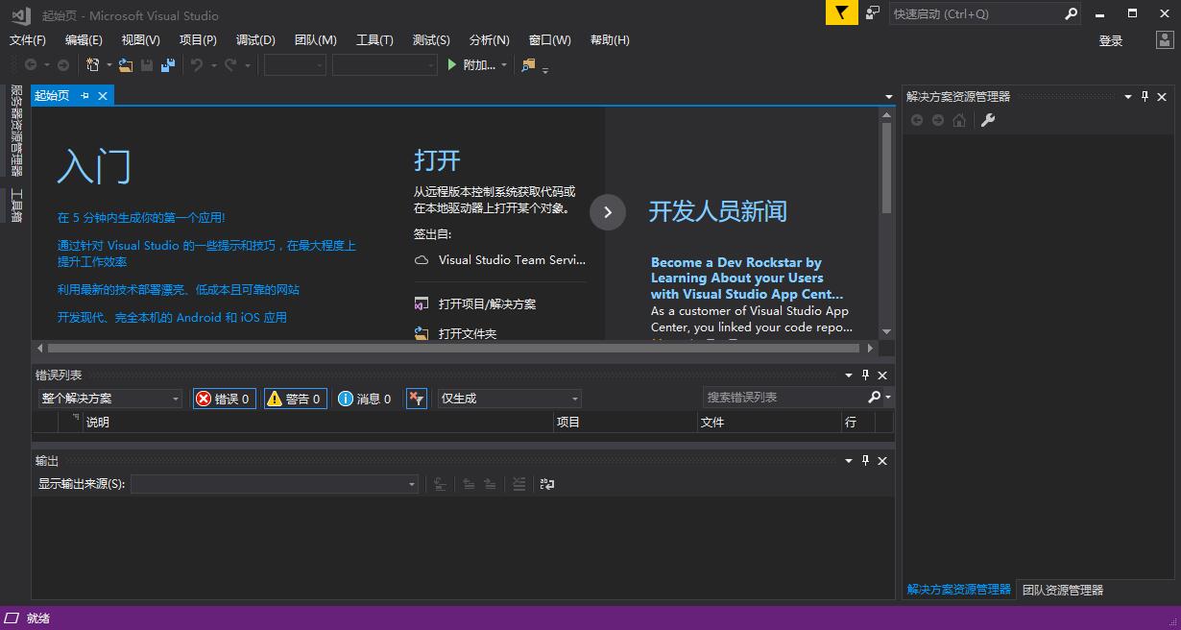Open the 视图(V) menu
This screenshot has width=1181, height=630.
(140, 39)
